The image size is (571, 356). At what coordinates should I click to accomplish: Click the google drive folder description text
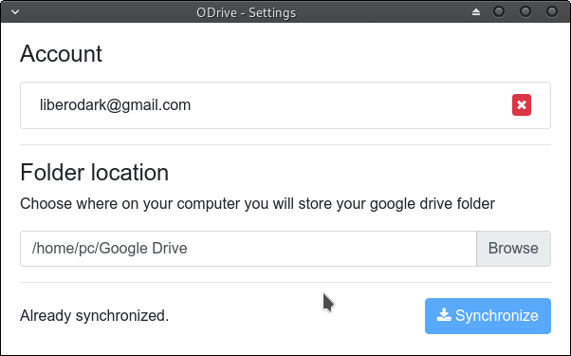pyautogui.click(x=257, y=204)
